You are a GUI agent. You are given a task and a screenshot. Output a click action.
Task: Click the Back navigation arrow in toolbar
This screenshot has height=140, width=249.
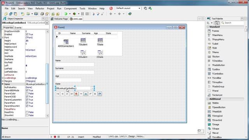tap(110, 14)
